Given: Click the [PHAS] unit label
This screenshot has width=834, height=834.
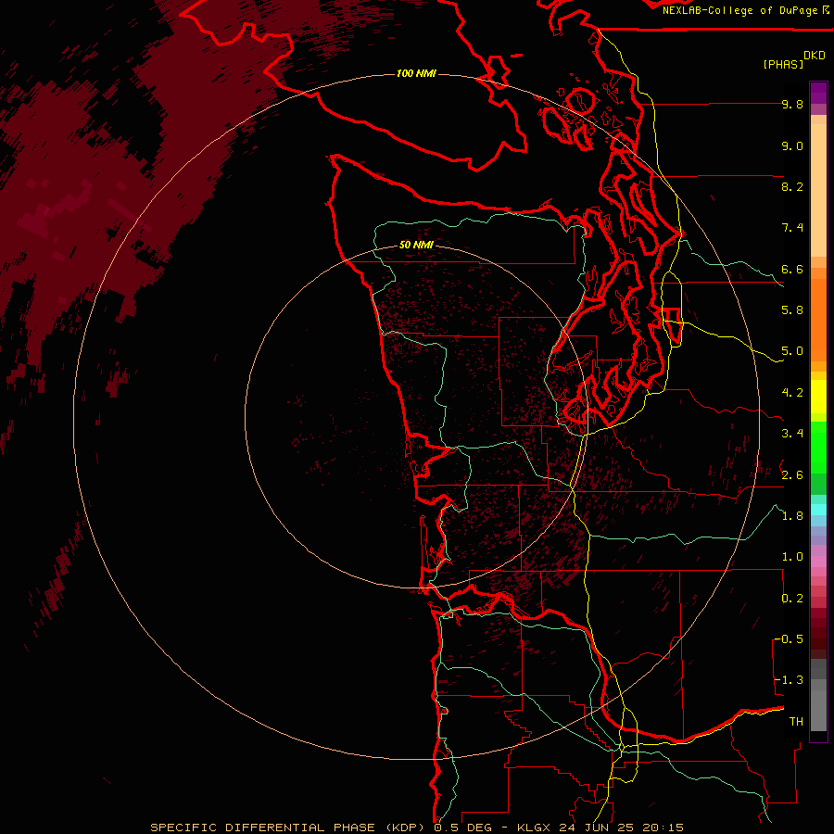Looking at the screenshot, I should click(783, 64).
